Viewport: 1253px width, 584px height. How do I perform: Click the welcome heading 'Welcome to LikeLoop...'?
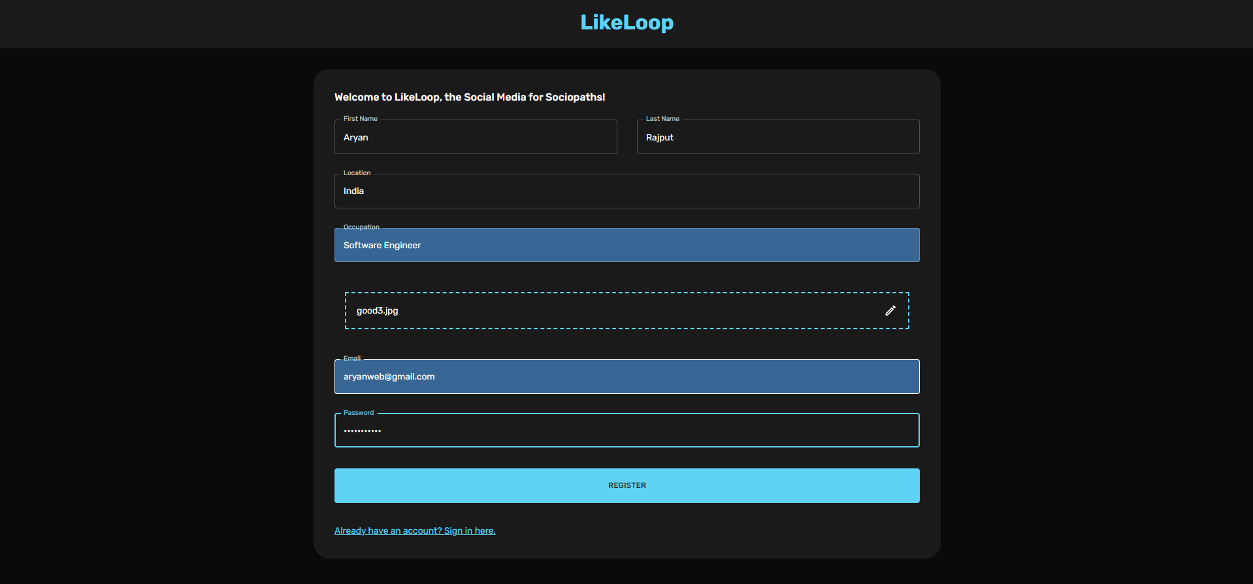tap(470, 97)
